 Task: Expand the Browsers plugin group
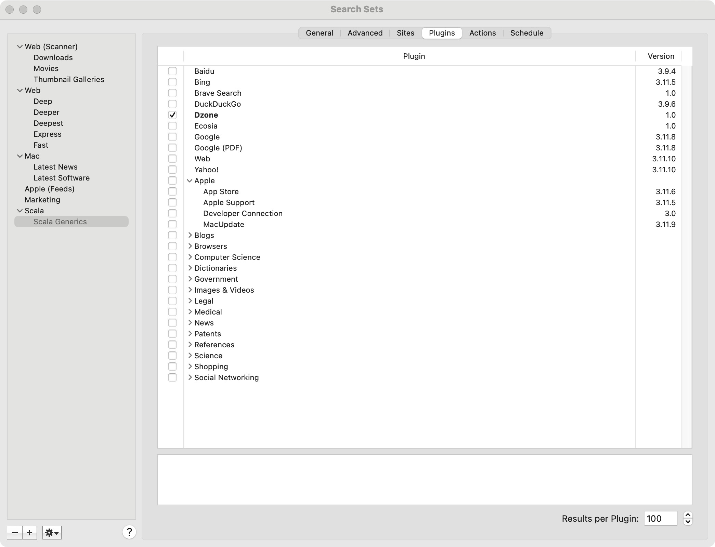click(x=190, y=246)
